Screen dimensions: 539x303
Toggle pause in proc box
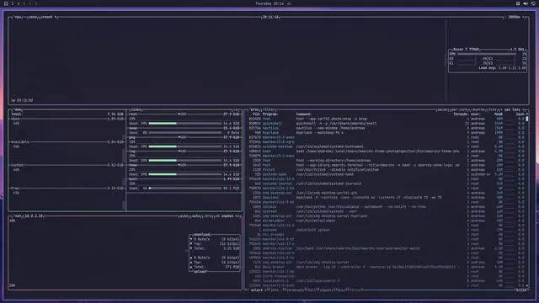[x=442, y=110]
